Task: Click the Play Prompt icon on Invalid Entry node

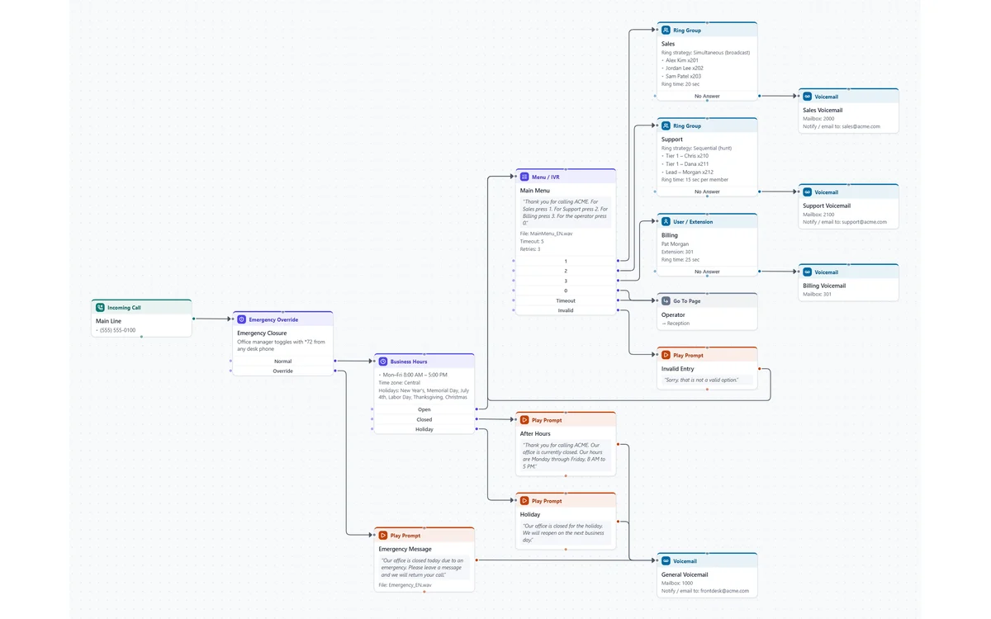Action: 665,355
